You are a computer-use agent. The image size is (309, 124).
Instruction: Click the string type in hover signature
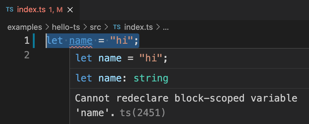point(151,78)
